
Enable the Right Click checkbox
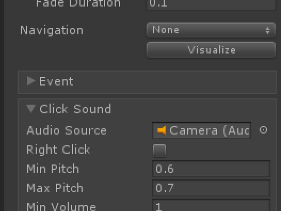pos(159,151)
